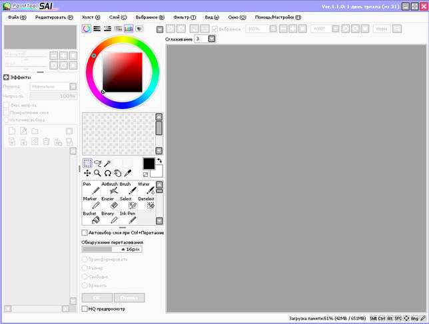Reset colors to black and white icon
Screen dimensions: 429x324
tap(145, 174)
